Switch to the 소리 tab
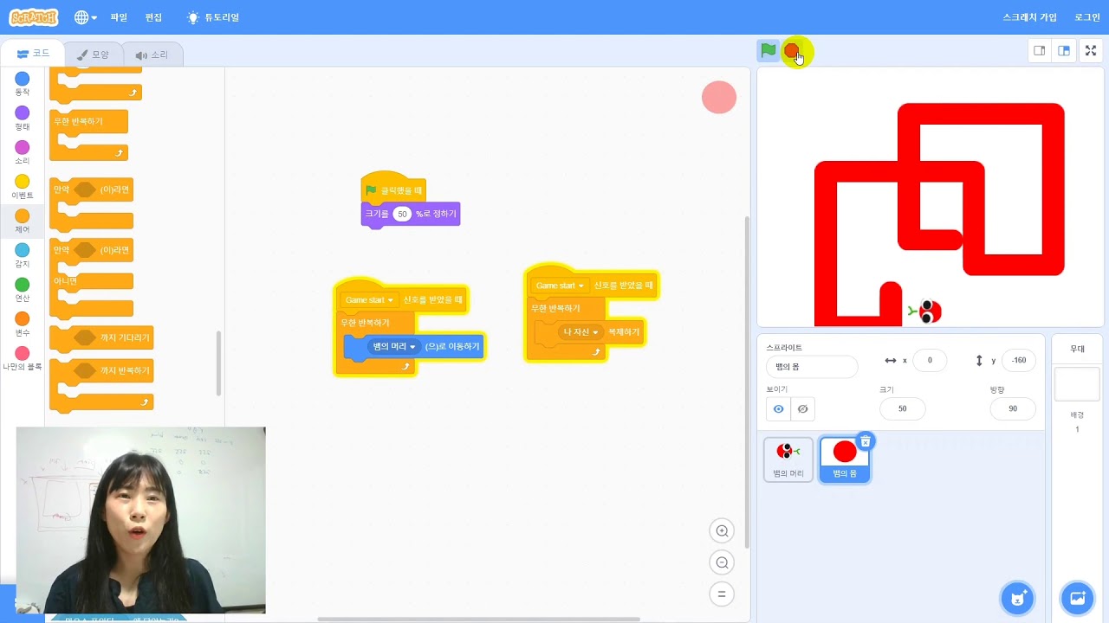1109x623 pixels. [152, 55]
